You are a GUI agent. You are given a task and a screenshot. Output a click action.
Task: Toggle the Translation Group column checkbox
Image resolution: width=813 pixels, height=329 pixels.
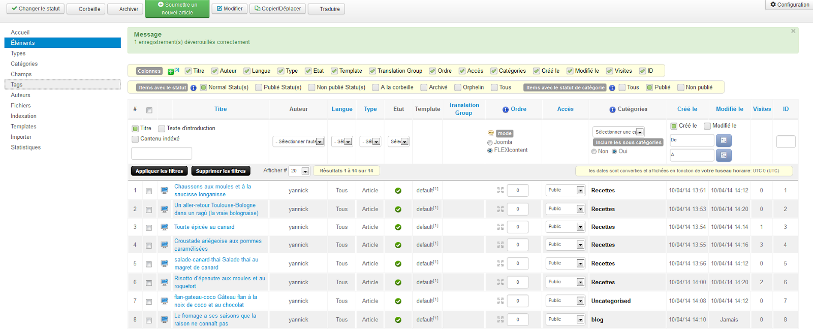coord(372,71)
